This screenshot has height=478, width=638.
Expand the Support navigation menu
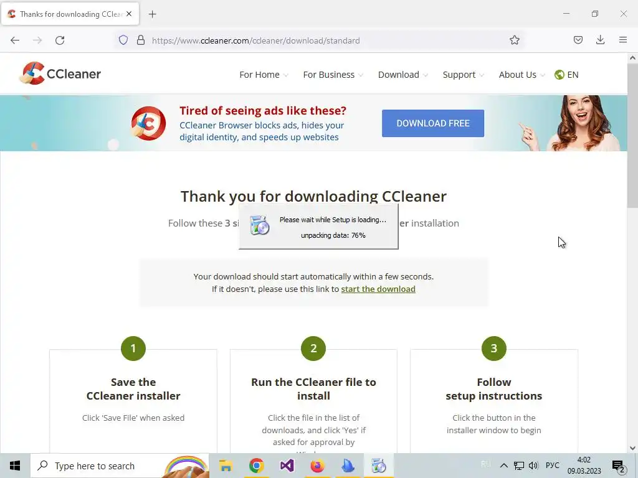463,75
